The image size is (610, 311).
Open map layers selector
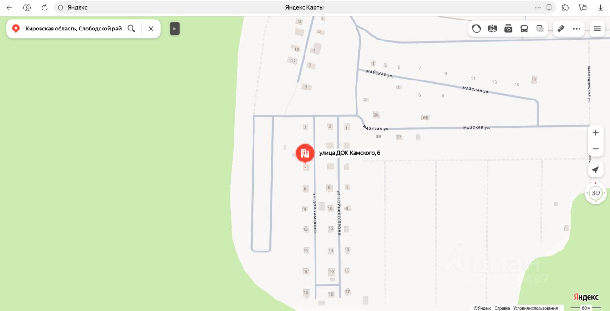(x=540, y=29)
